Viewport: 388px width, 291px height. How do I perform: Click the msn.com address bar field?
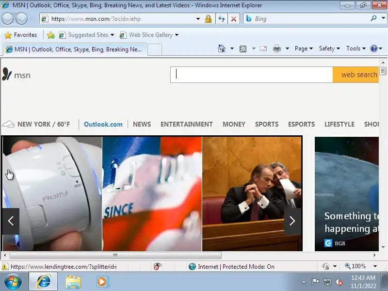pos(119,19)
